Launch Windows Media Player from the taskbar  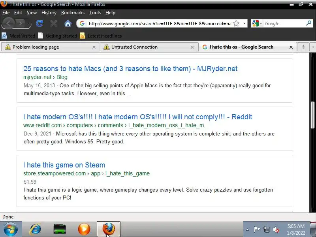pos(84,229)
